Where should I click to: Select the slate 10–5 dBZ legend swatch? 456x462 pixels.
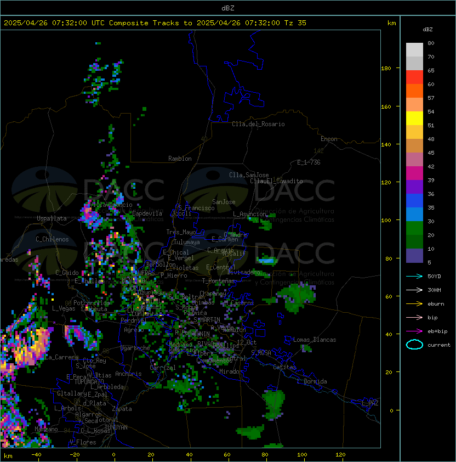point(414,256)
